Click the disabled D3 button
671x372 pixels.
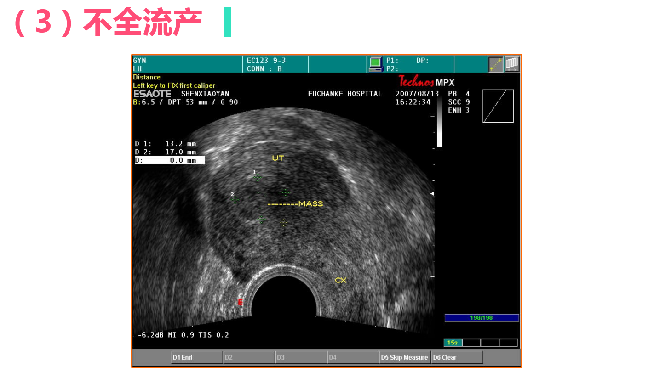pyautogui.click(x=301, y=357)
